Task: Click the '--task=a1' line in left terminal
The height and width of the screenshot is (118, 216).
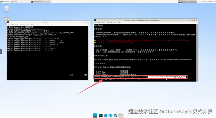Action: point(29,46)
